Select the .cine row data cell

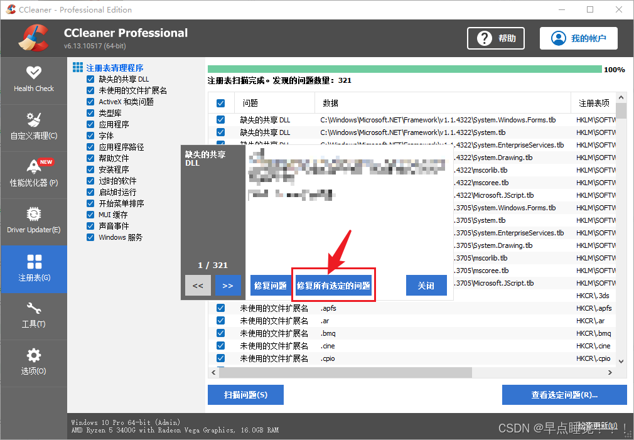(328, 346)
